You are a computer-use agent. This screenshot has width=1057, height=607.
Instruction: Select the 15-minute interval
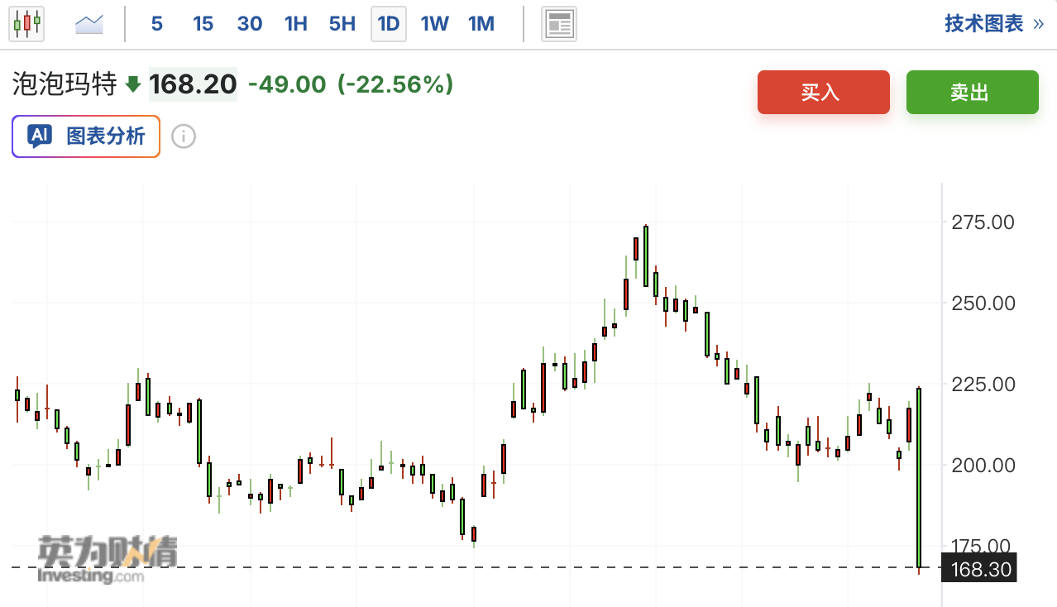[x=203, y=24]
